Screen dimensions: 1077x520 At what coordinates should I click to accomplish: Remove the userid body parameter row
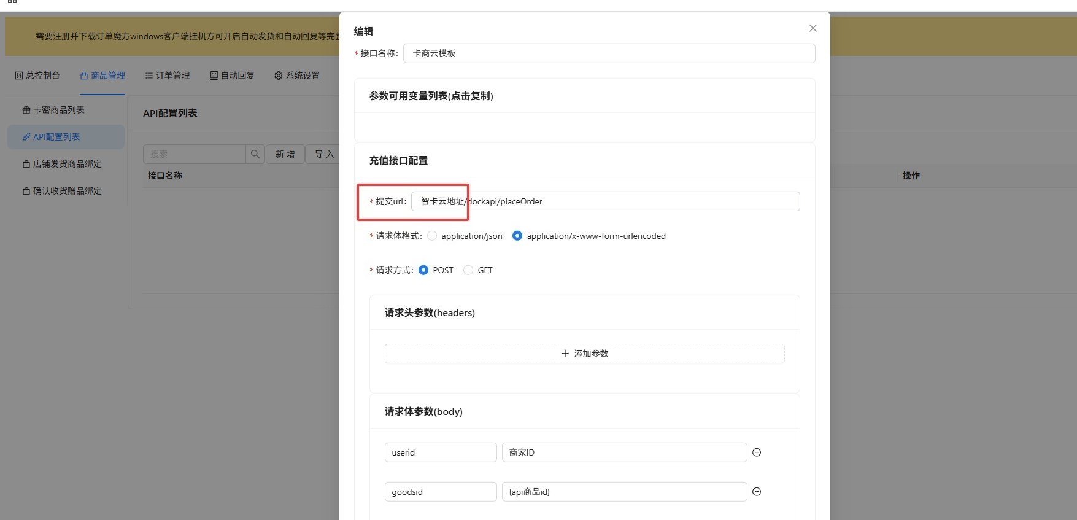(757, 452)
